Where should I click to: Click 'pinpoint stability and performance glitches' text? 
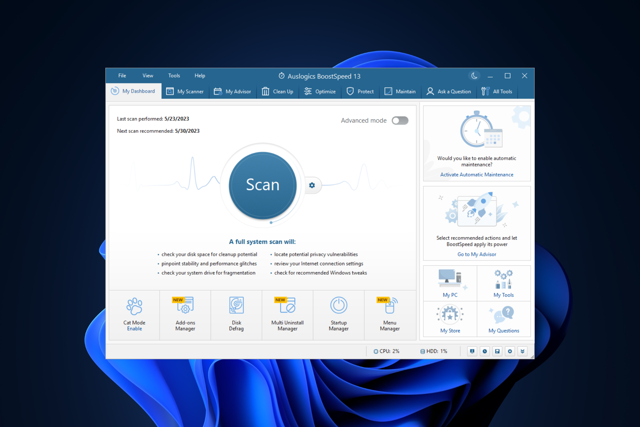pos(209,264)
